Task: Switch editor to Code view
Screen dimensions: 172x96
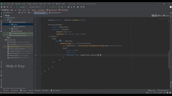Action: pyautogui.click(x=154, y=16)
